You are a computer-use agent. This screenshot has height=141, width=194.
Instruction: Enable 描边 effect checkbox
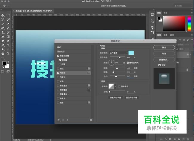[x=58, y=69]
